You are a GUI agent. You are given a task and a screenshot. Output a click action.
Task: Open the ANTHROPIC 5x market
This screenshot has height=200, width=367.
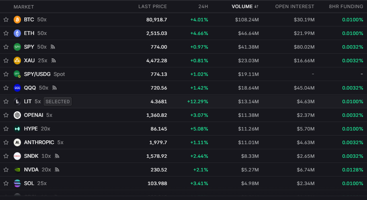pos(183,142)
